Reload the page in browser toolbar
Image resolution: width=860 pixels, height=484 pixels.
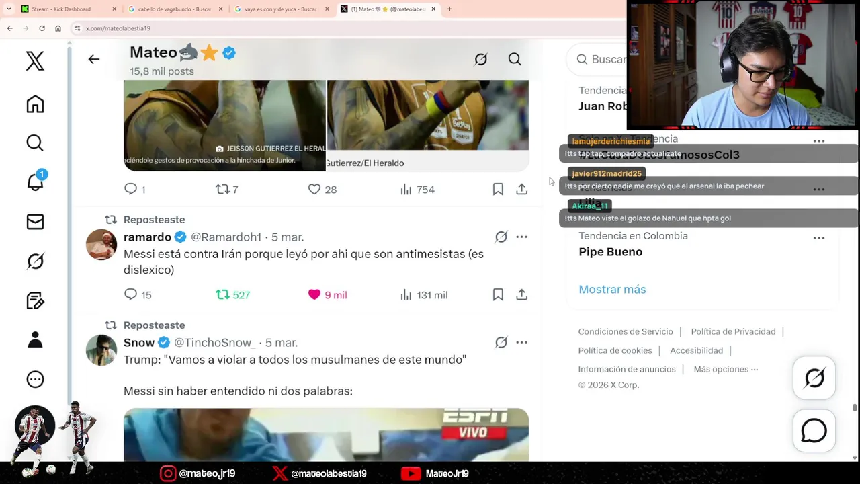click(42, 28)
